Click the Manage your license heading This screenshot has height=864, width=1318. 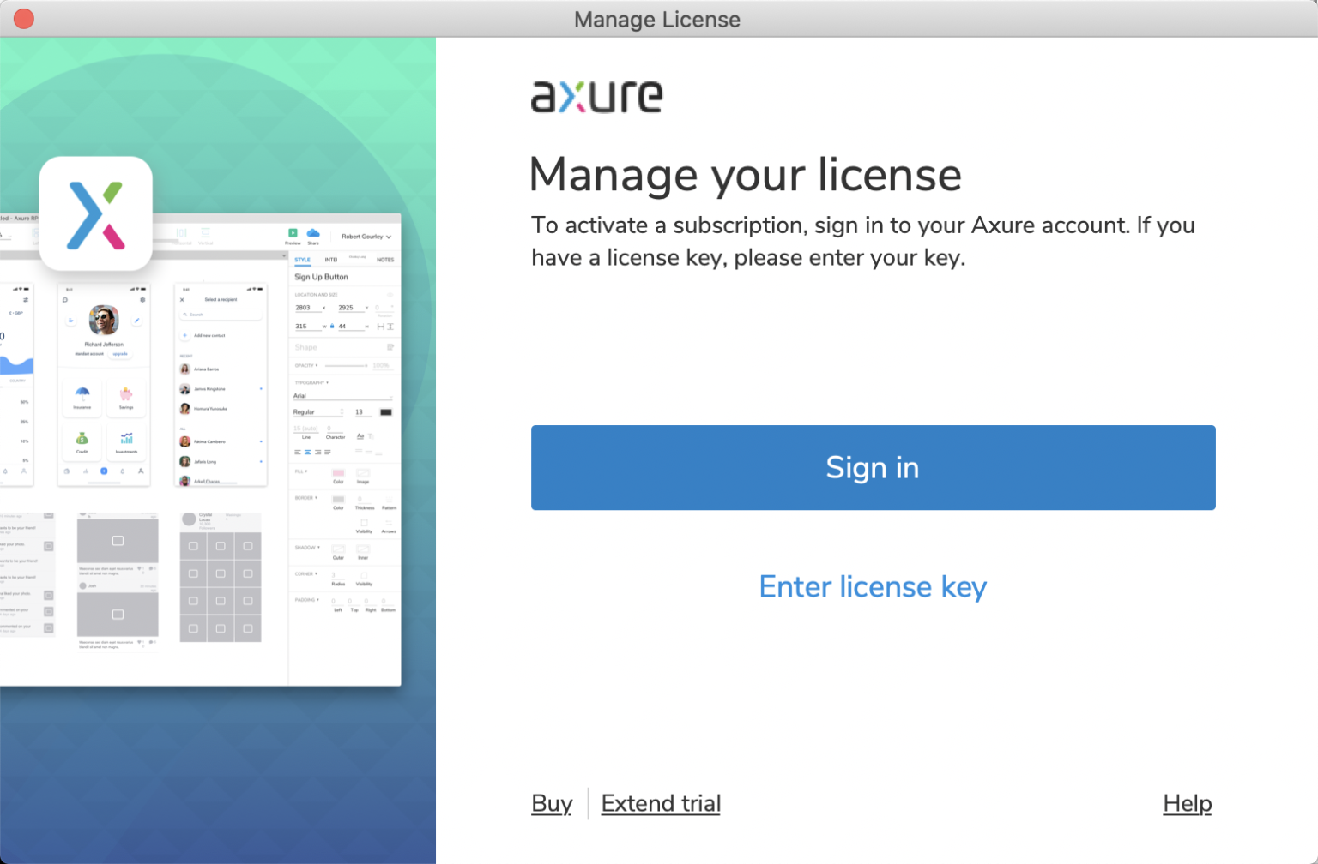(x=745, y=175)
